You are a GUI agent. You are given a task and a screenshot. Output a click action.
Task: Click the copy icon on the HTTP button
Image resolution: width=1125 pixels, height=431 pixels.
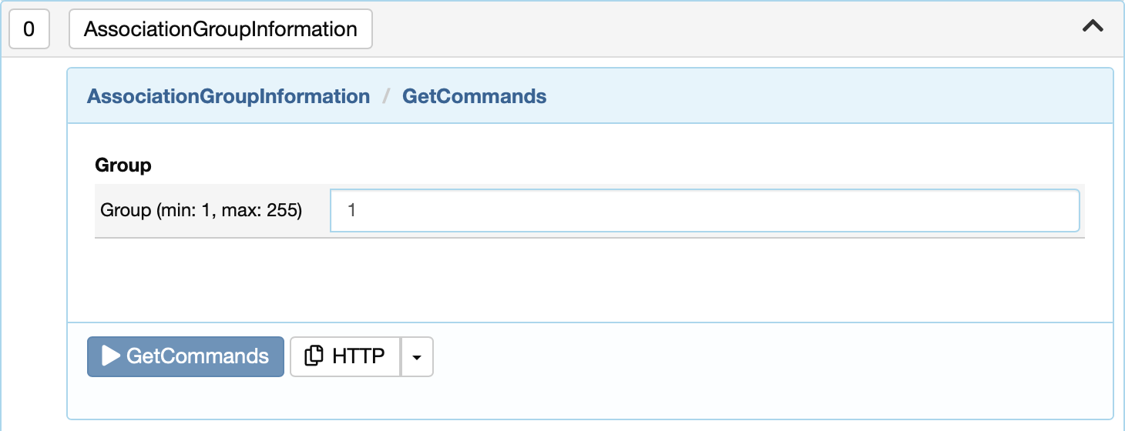(x=314, y=356)
